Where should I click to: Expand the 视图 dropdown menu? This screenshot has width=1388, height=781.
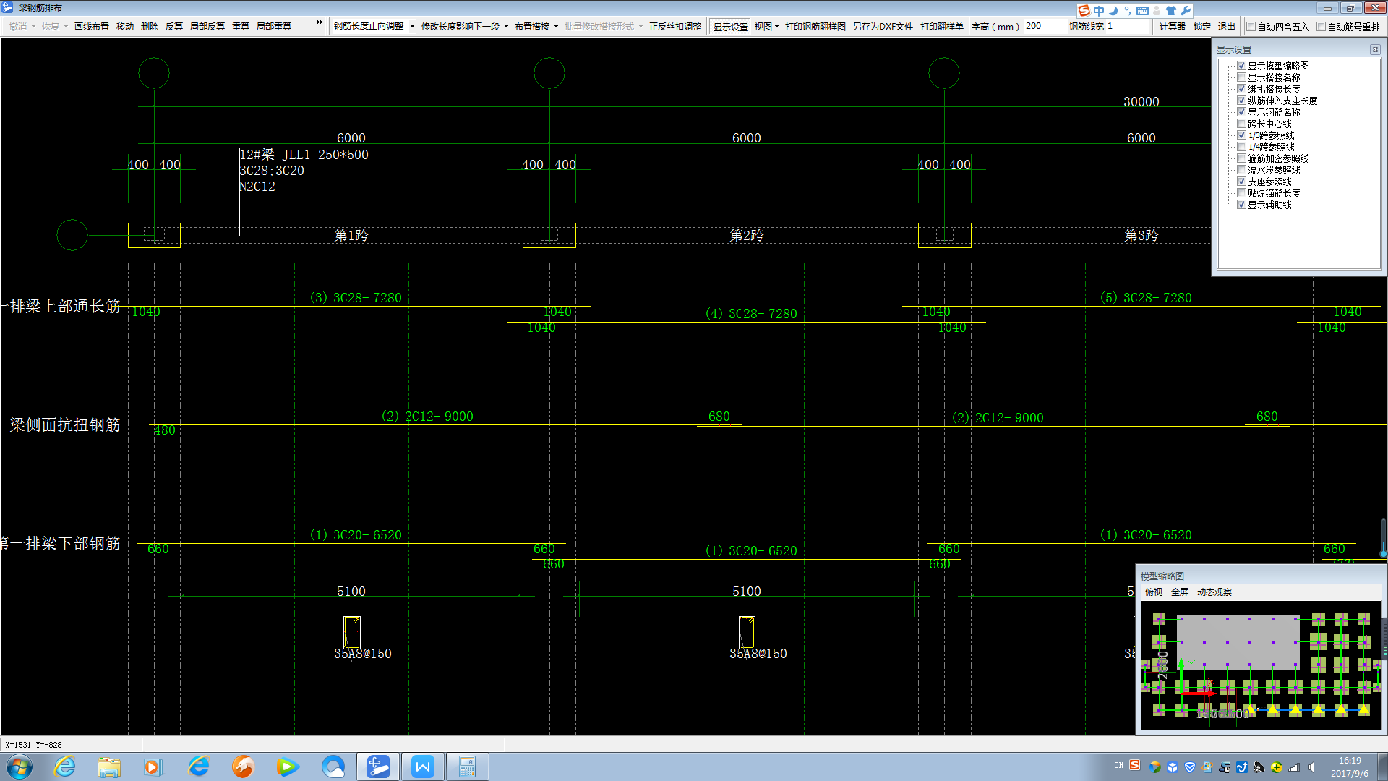coord(766,27)
